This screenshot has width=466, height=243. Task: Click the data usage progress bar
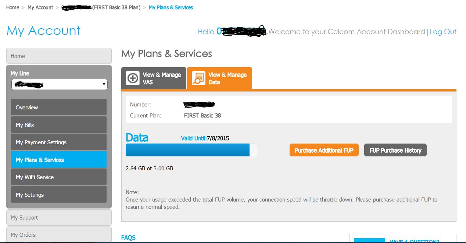191,150
